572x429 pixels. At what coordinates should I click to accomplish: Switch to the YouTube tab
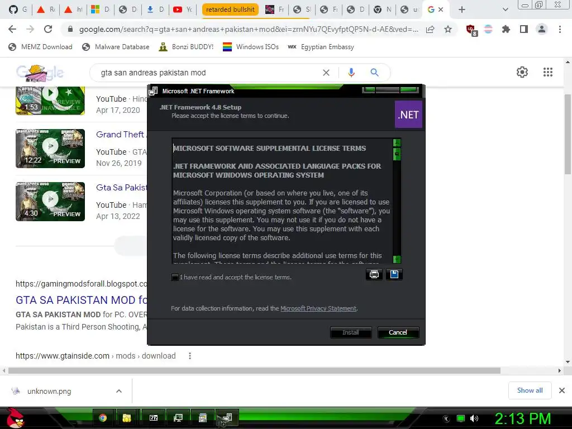pos(183,9)
